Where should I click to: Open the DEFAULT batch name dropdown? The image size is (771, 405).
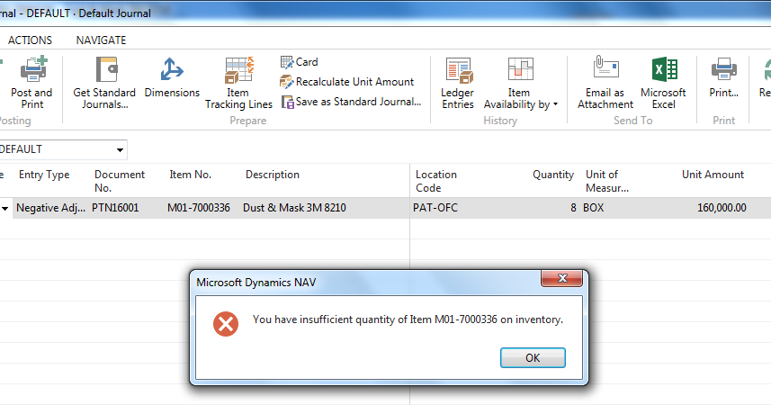pos(120,149)
